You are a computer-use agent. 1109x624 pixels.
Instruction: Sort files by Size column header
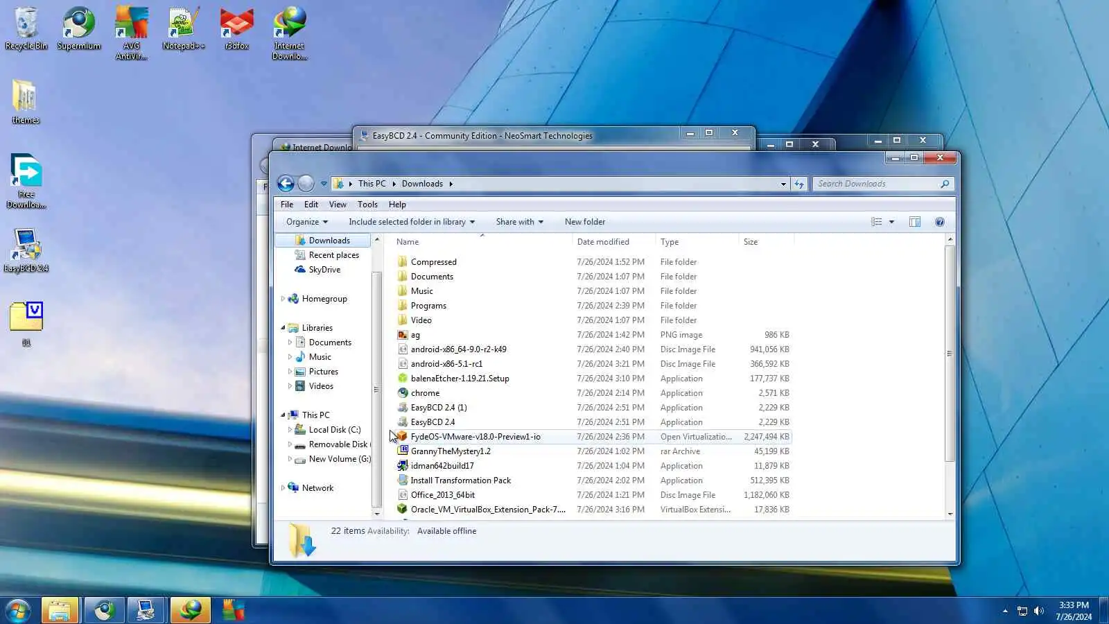coord(766,242)
